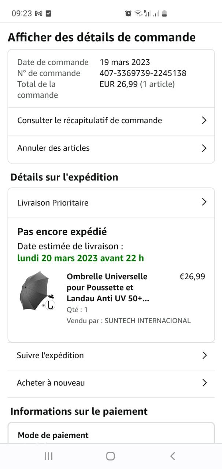Tap Acheter à nouveau to reorder
Viewport: 222px width, 469px height.
click(51, 383)
